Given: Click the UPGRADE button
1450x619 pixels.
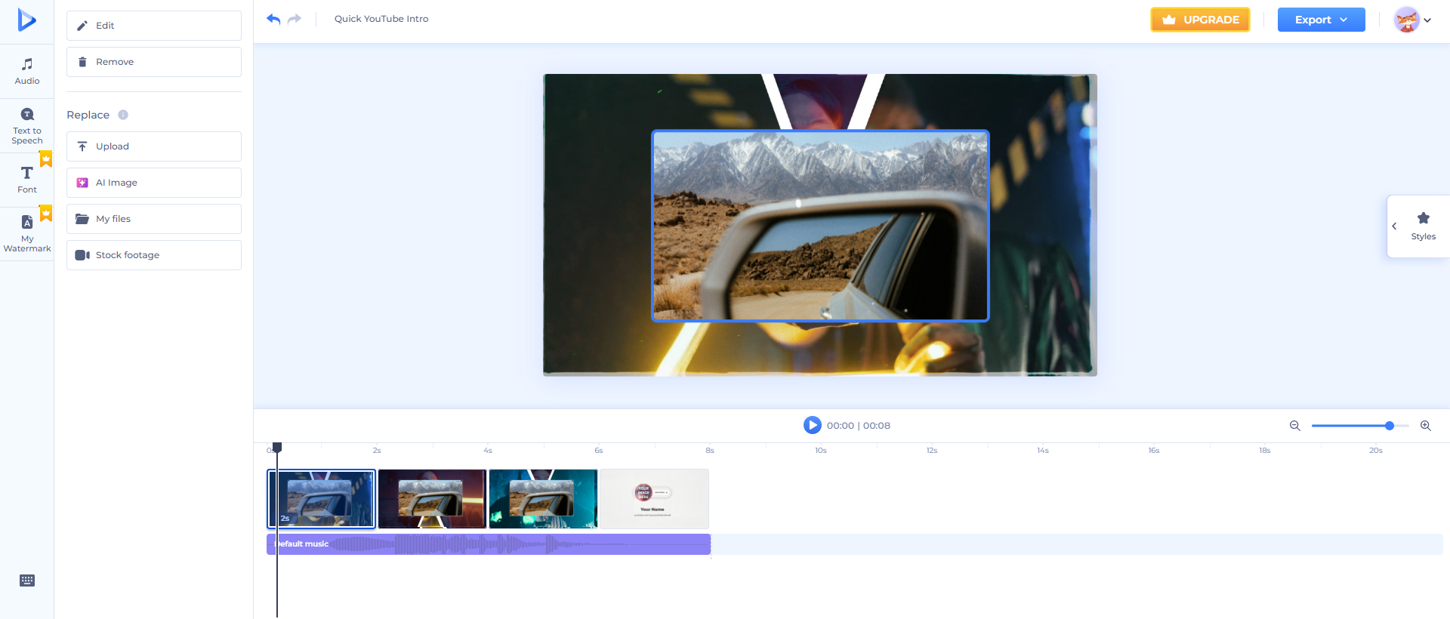Looking at the screenshot, I should (x=1200, y=20).
